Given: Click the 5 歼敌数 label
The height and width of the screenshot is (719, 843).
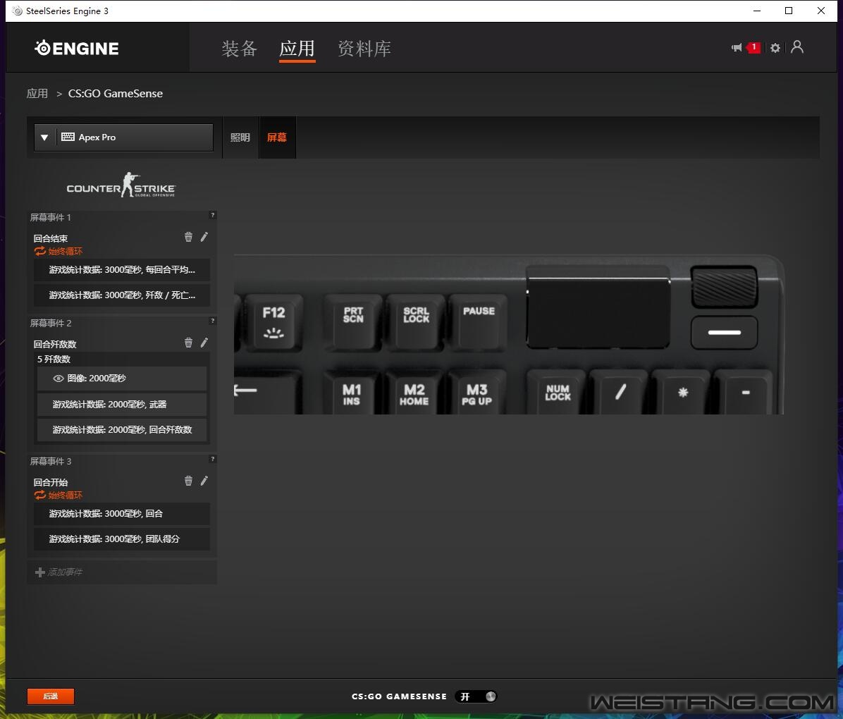Looking at the screenshot, I should point(54,359).
